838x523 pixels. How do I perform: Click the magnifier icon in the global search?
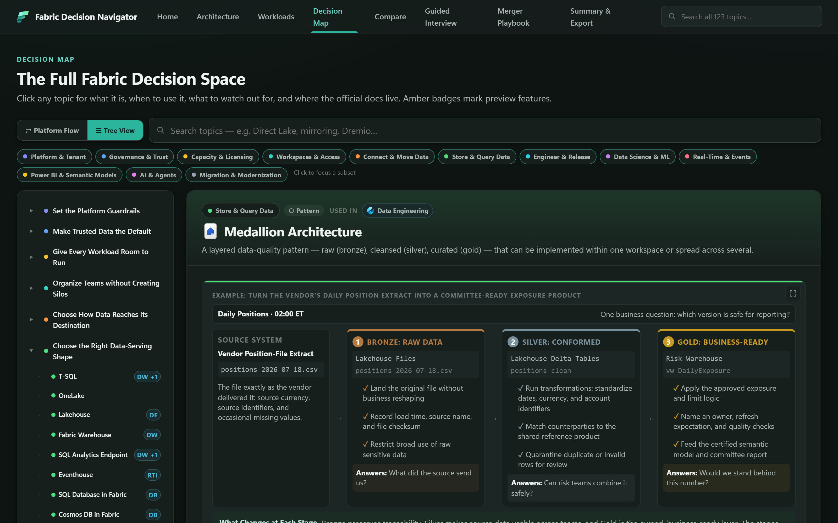[x=672, y=16]
